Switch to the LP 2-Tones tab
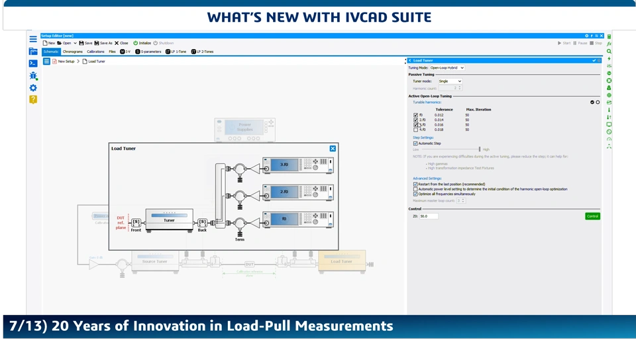Image resolution: width=636 pixels, height=344 pixels. point(202,52)
